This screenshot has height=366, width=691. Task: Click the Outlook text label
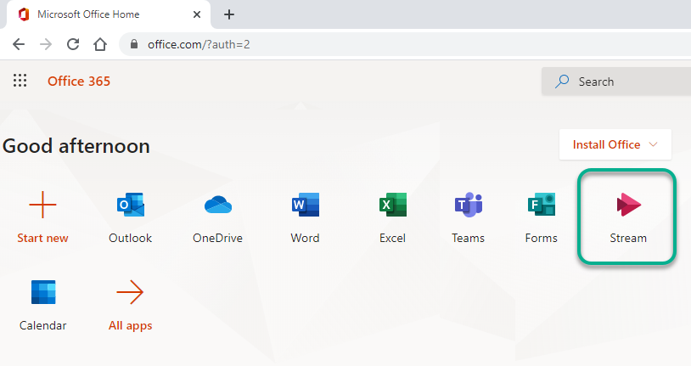(131, 238)
